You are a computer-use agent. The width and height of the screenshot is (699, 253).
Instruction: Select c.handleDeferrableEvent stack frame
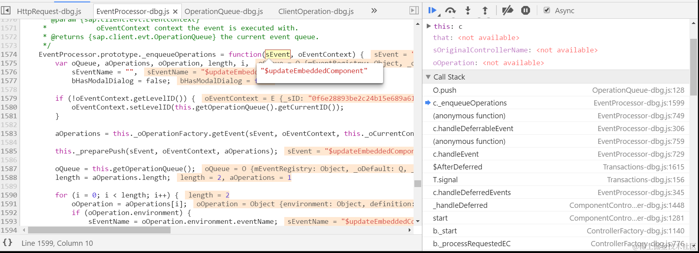tap(556, 128)
